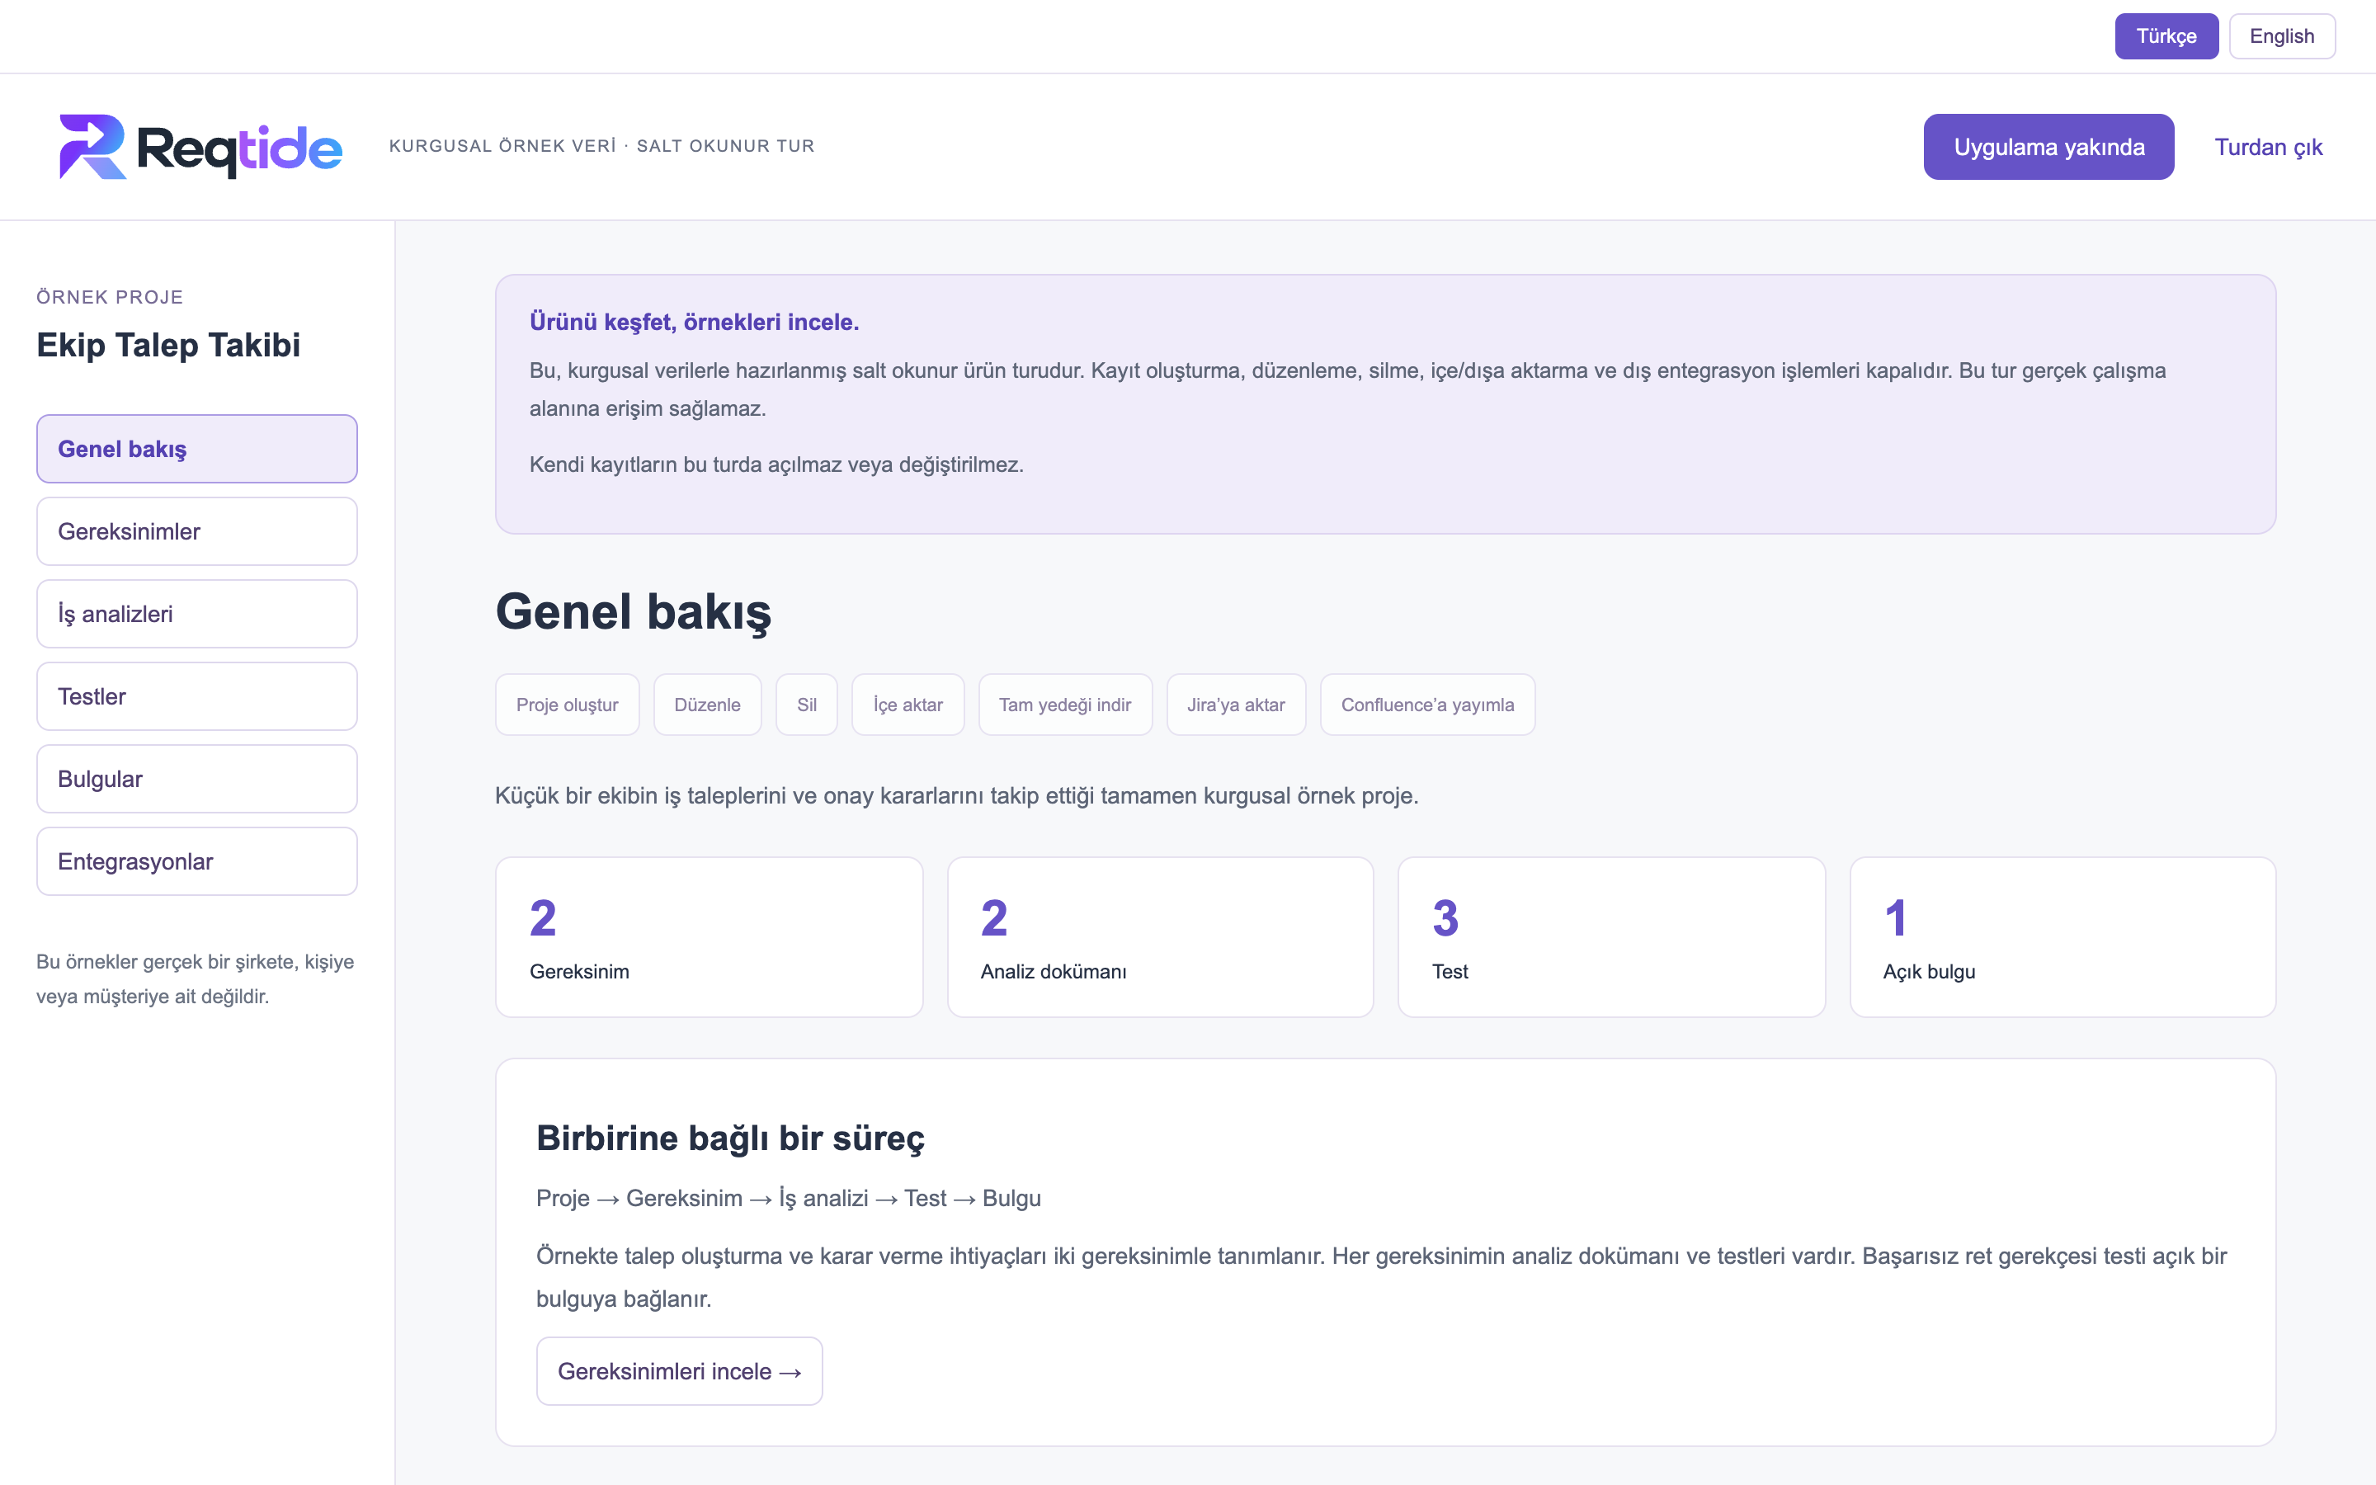Open the Gereksinimleri incele link
This screenshot has height=1485, width=2376.
(680, 1371)
